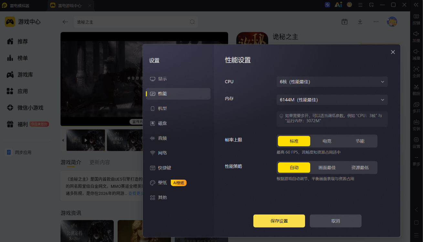
Task: Choose the 资源最低 performance strategy
Action: (360, 167)
